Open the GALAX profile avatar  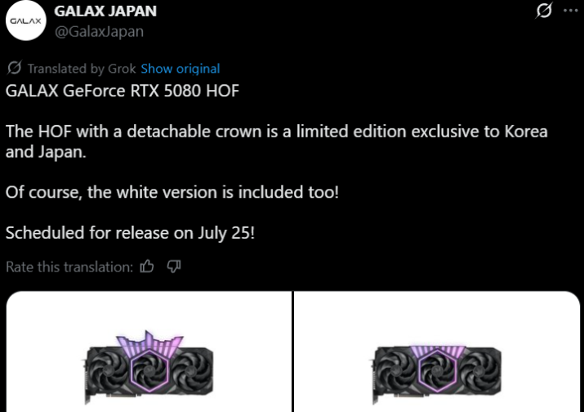[25, 20]
